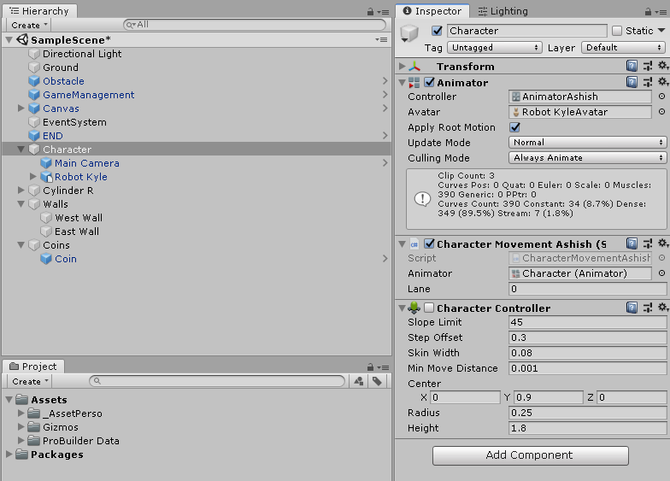Image resolution: width=670 pixels, height=481 pixels.
Task: Click the Inspector panel lock icon
Action: coord(648,12)
